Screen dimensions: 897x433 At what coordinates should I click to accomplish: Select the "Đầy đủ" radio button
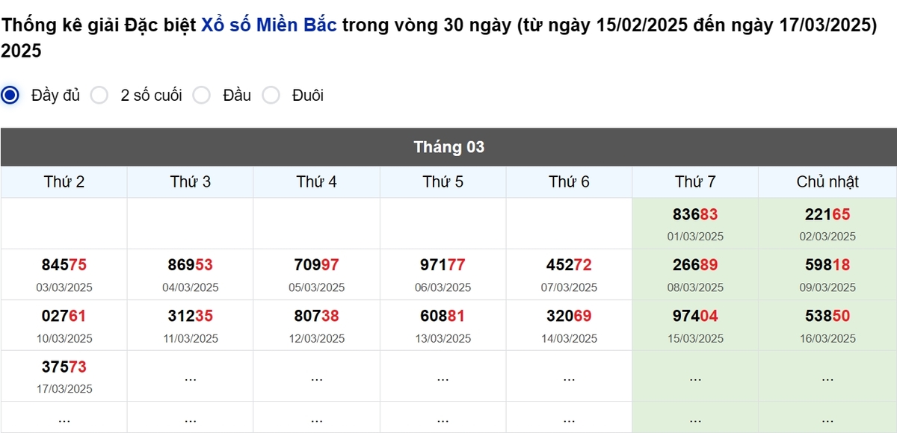click(8, 95)
